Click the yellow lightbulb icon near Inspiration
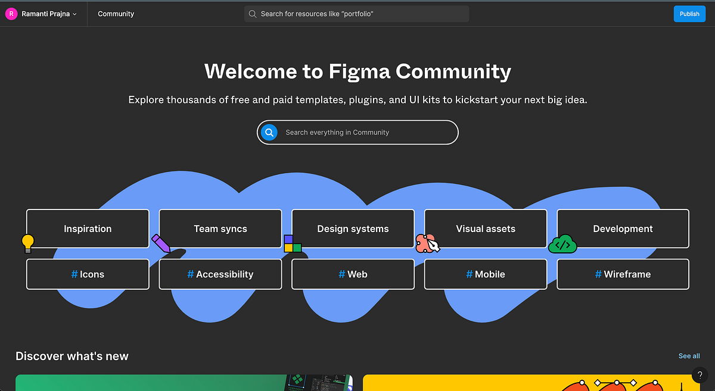The width and height of the screenshot is (715, 391). (27, 243)
